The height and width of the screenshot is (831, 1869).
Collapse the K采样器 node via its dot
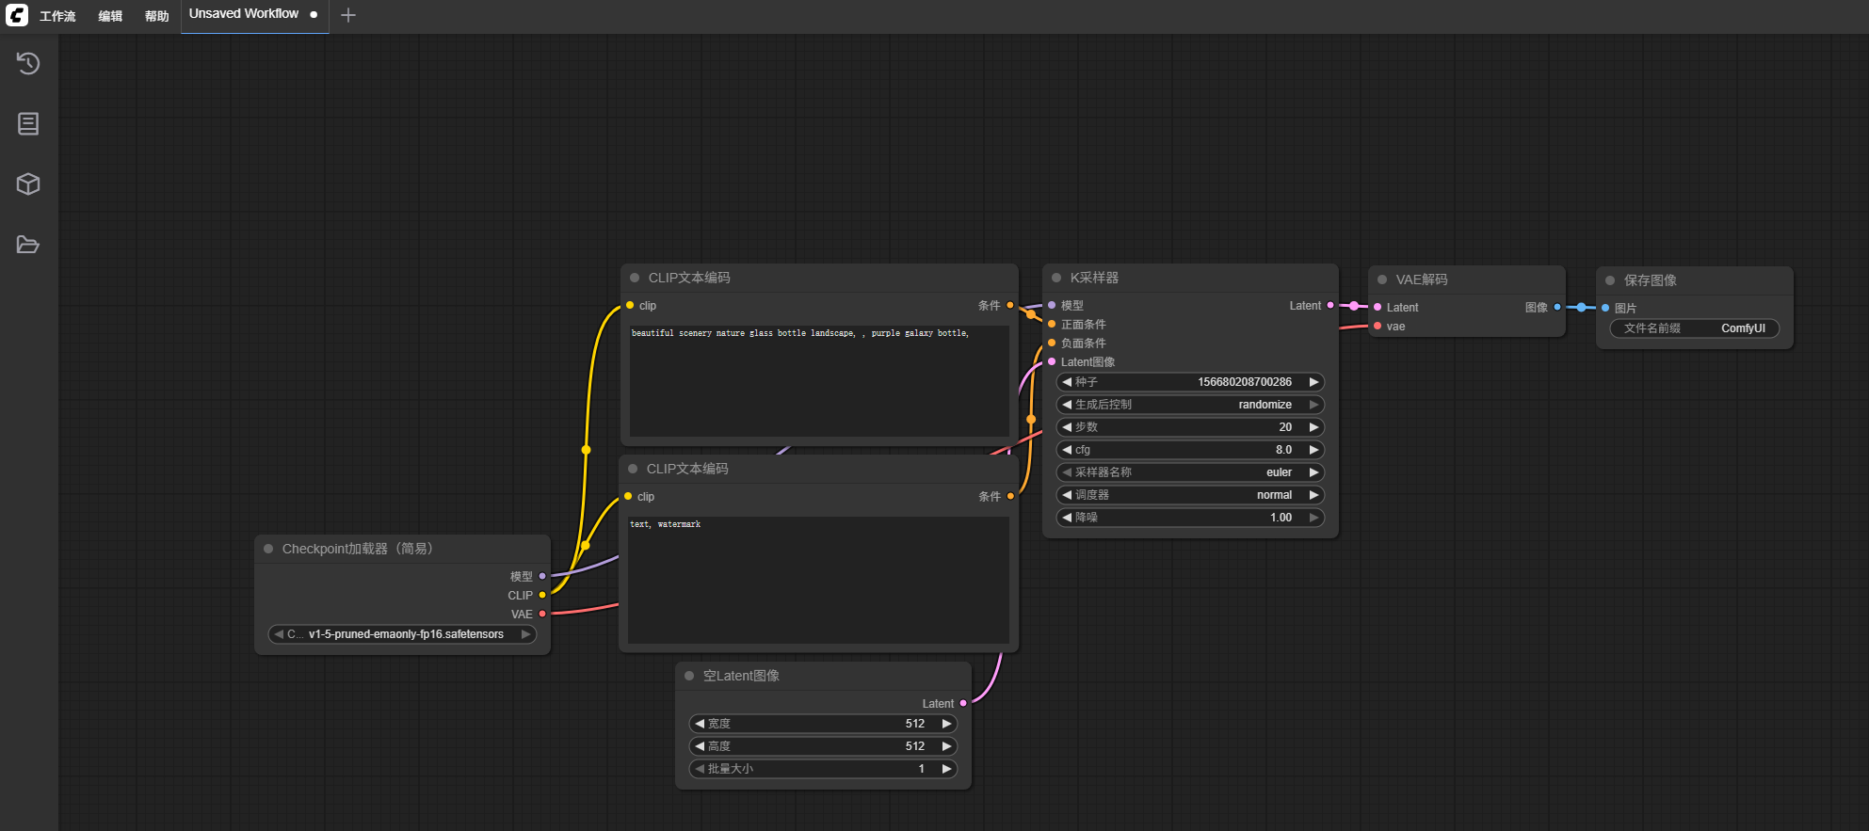(1056, 278)
